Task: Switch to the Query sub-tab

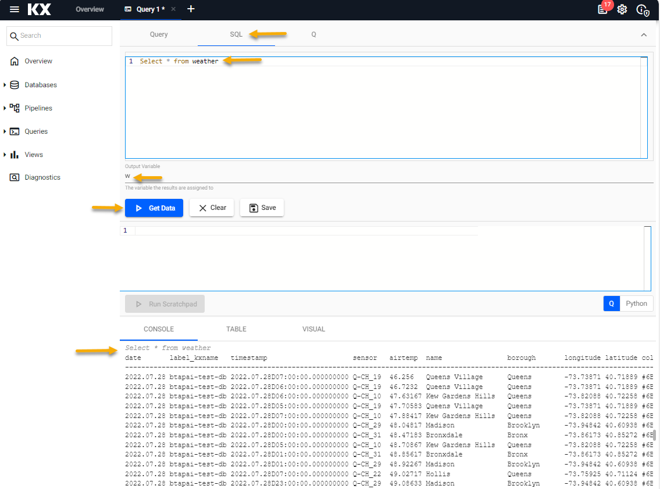Action: [159, 34]
